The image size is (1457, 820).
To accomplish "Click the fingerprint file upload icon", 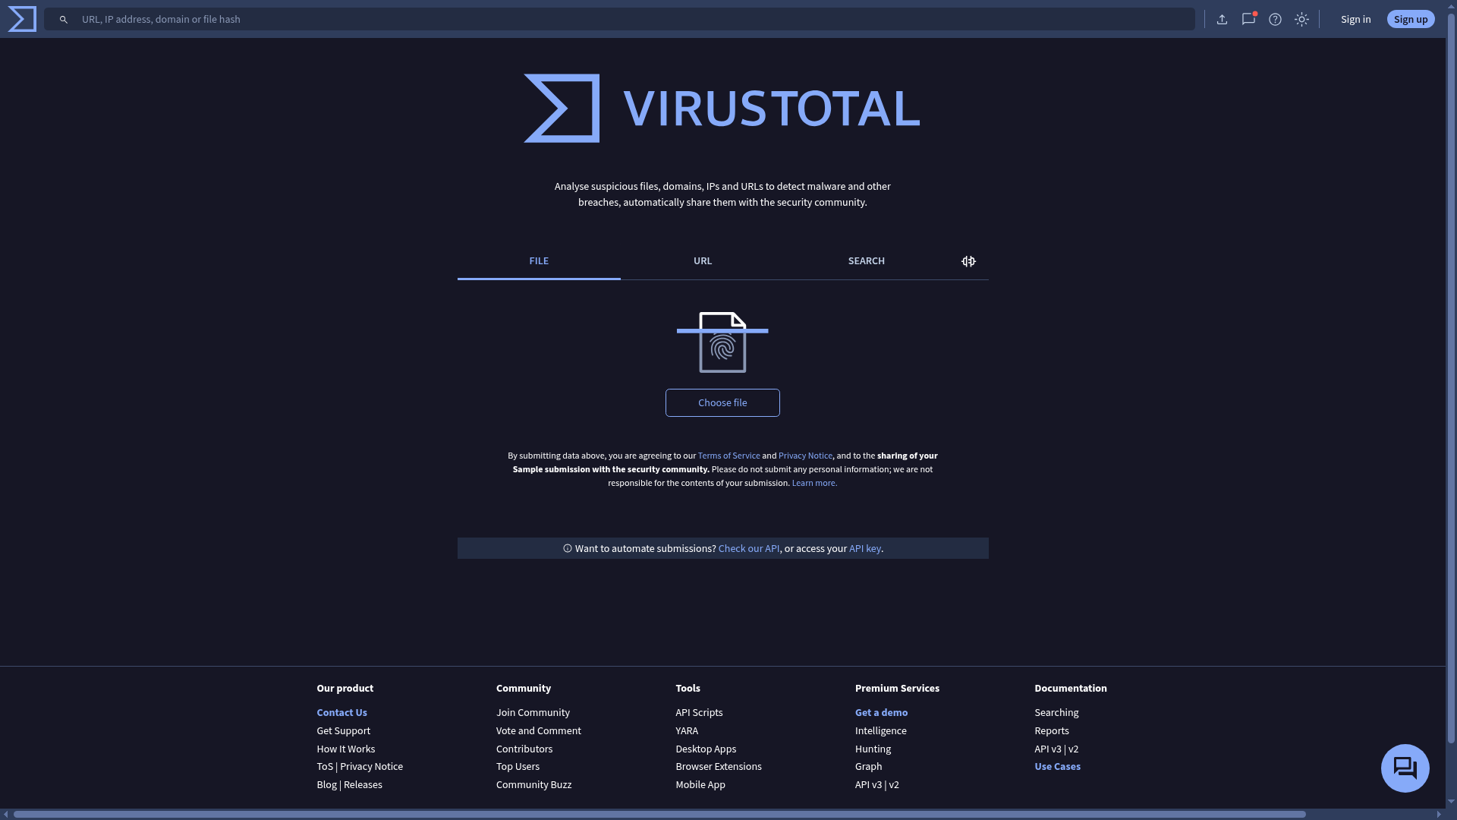I will tap(722, 342).
